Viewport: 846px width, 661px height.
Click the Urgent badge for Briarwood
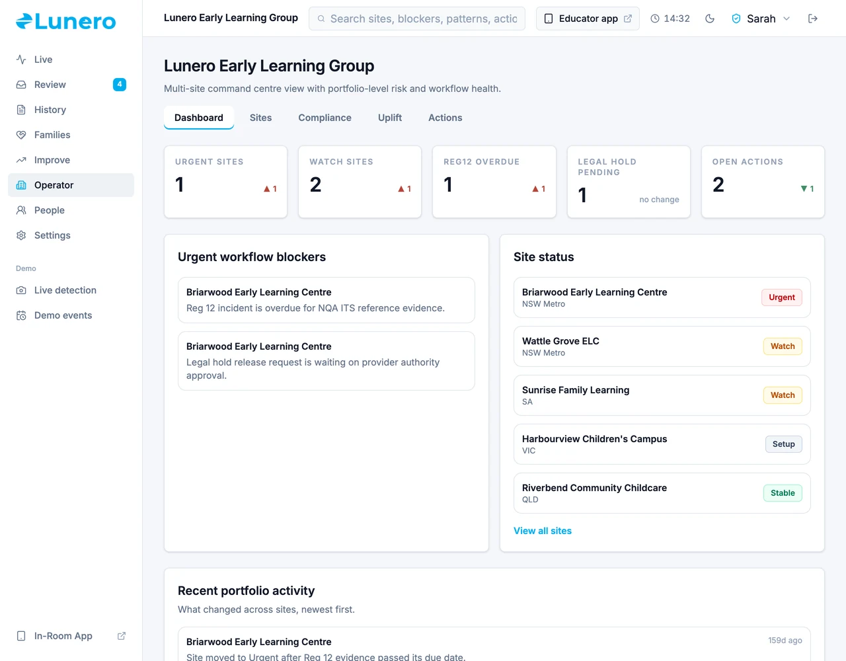pos(782,297)
